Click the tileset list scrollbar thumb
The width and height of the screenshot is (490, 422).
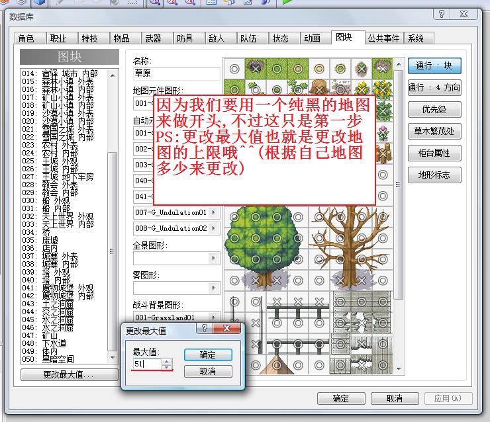pos(113,251)
